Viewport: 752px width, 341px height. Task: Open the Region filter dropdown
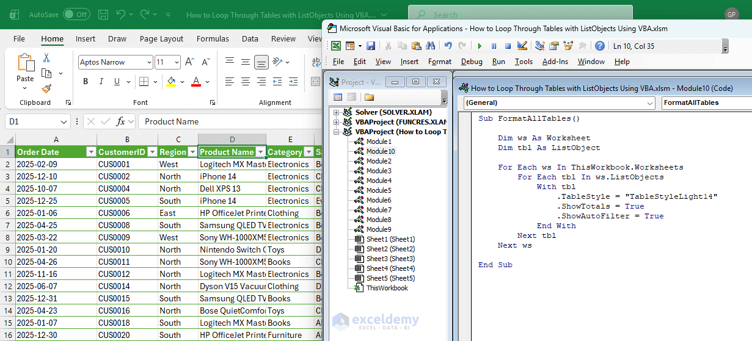[x=192, y=152]
